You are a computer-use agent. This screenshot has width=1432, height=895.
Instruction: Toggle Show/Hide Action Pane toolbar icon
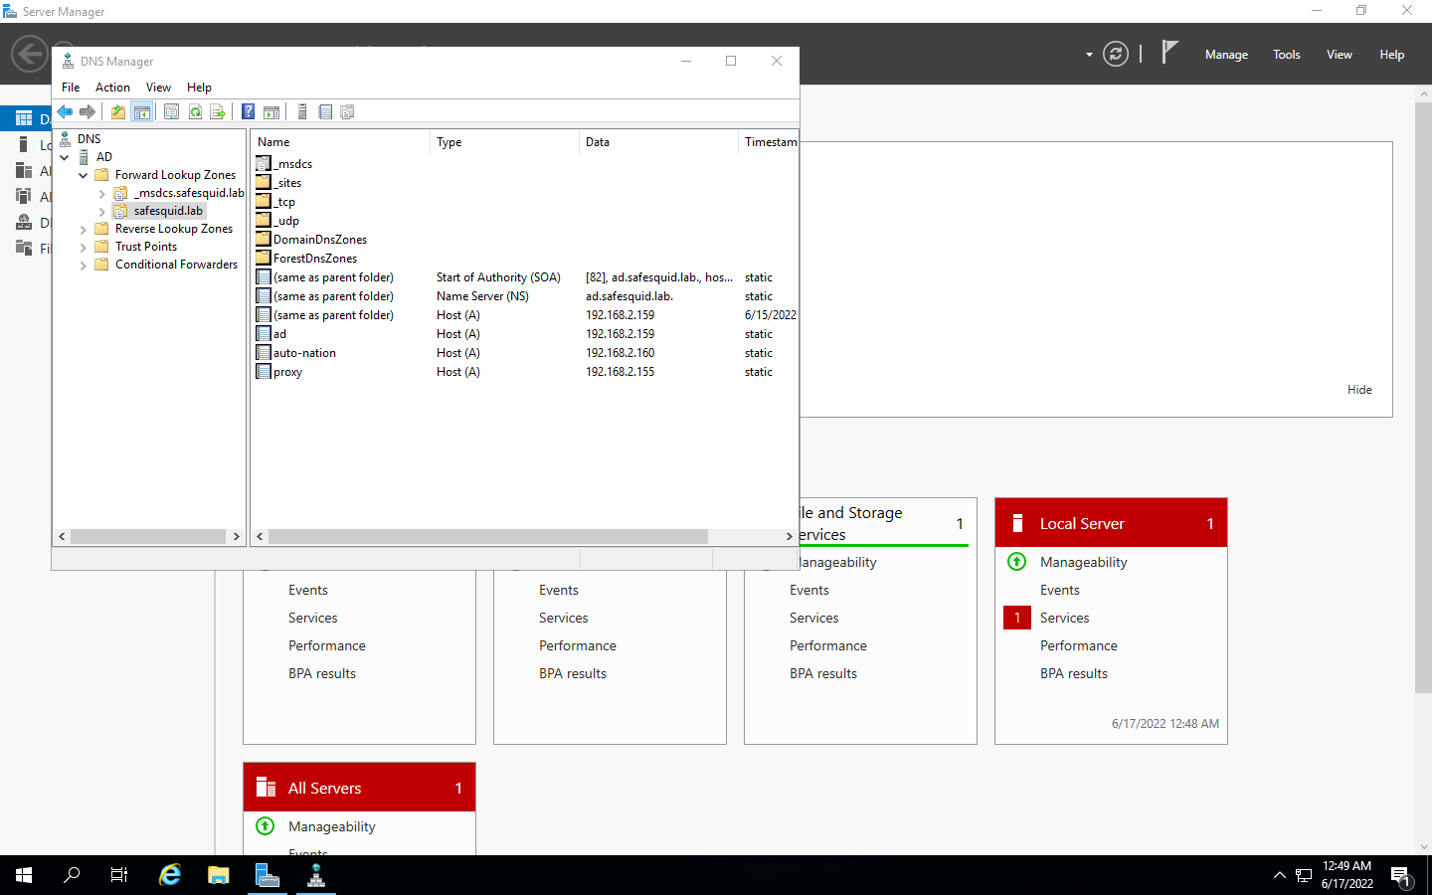coord(271,112)
